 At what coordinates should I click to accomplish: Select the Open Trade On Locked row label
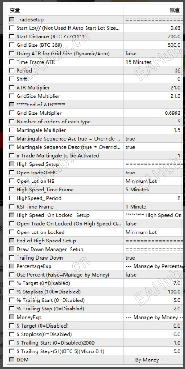(68, 223)
